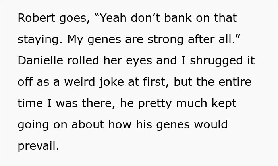The image size is (278, 166).
Task: Click the word "prevail" on the last line
Action: 37,146
